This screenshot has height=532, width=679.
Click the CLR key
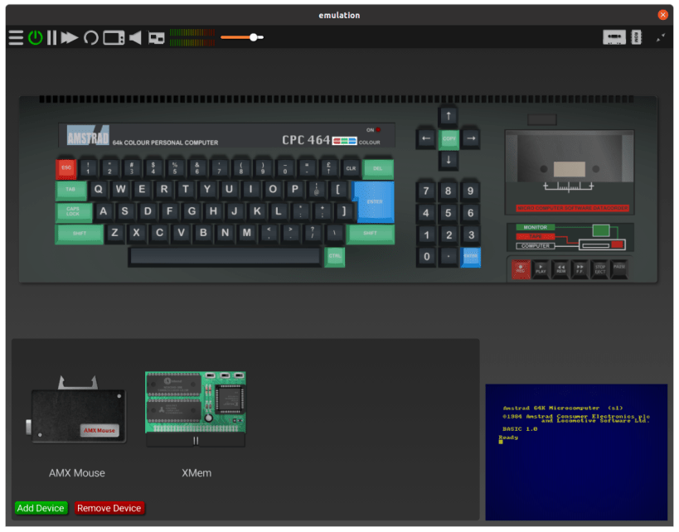coord(351,169)
